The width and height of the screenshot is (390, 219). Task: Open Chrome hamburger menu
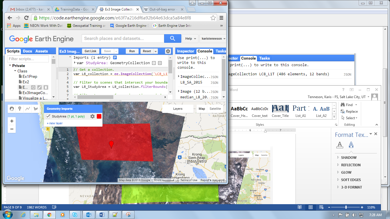222,18
